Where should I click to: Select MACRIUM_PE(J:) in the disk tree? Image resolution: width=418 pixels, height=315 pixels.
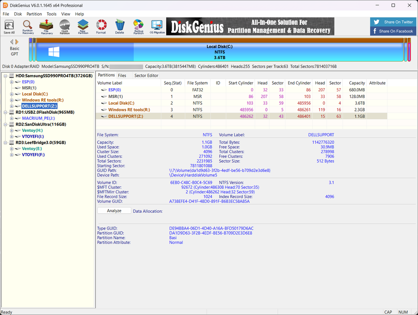point(38,119)
